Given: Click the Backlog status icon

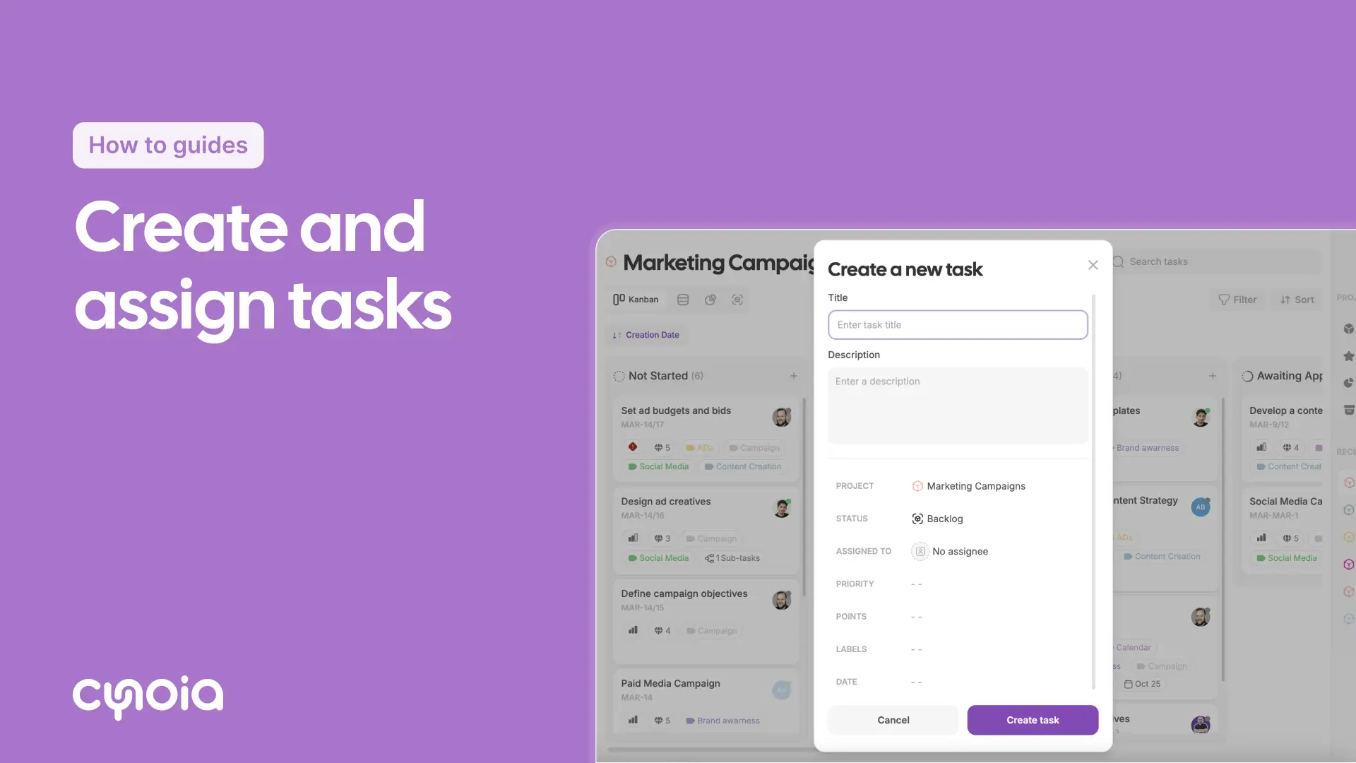Looking at the screenshot, I should 917,519.
